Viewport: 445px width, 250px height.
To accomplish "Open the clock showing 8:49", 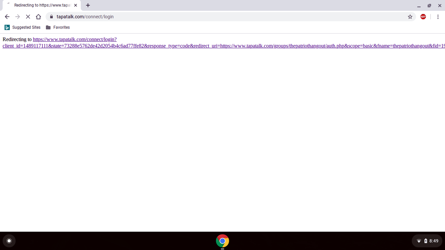I will point(434,241).
